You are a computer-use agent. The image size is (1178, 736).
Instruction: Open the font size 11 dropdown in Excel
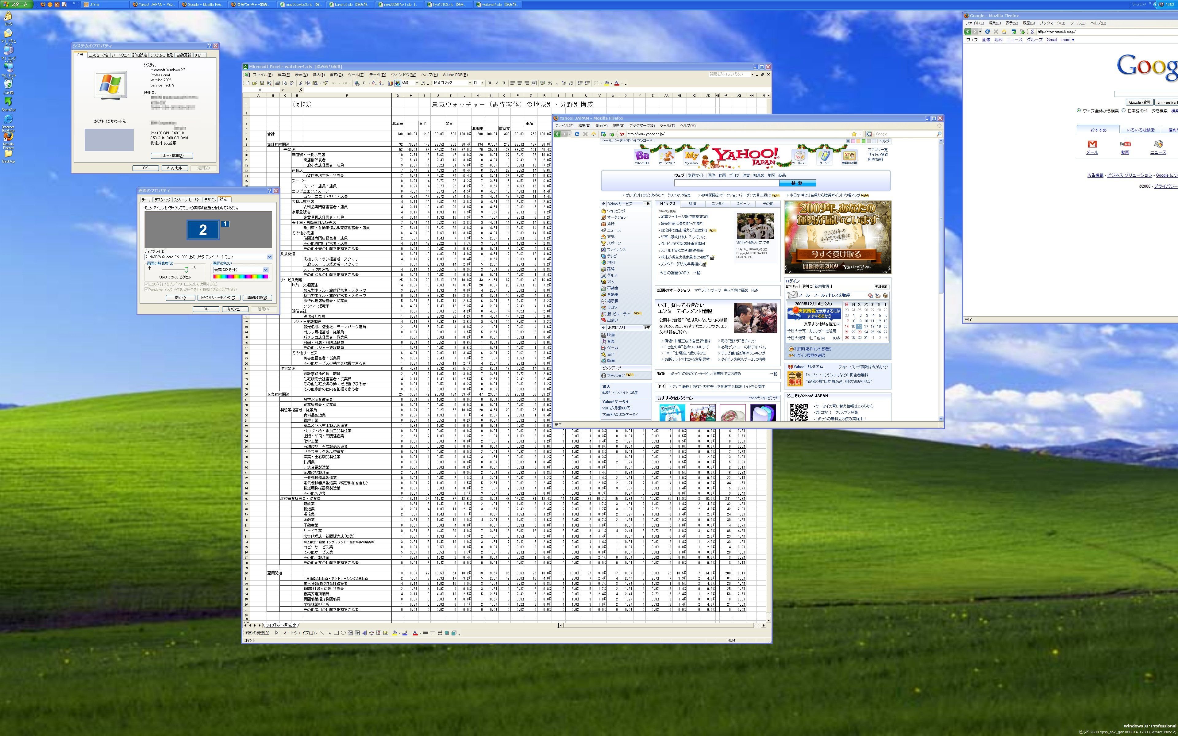482,83
